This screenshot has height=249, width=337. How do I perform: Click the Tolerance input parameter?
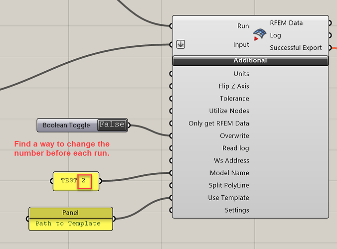(x=234, y=99)
